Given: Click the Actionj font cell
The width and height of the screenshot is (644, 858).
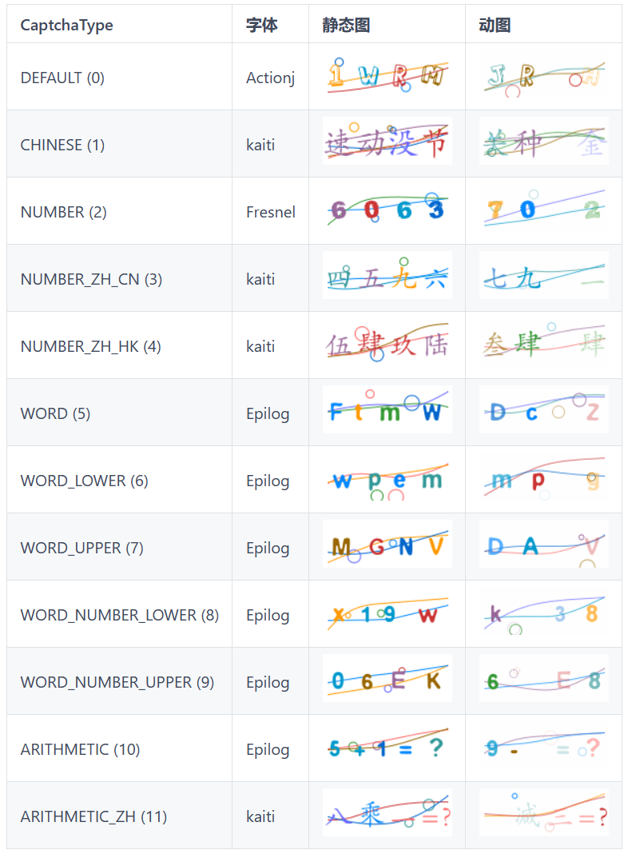Looking at the screenshot, I should [x=271, y=78].
